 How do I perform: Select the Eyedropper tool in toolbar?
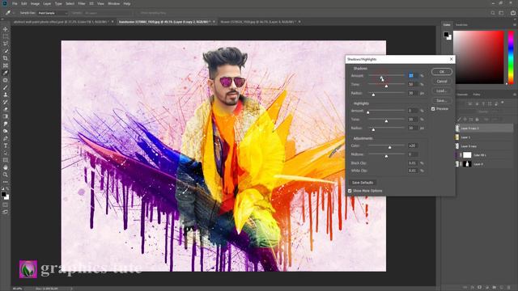click(x=6, y=73)
